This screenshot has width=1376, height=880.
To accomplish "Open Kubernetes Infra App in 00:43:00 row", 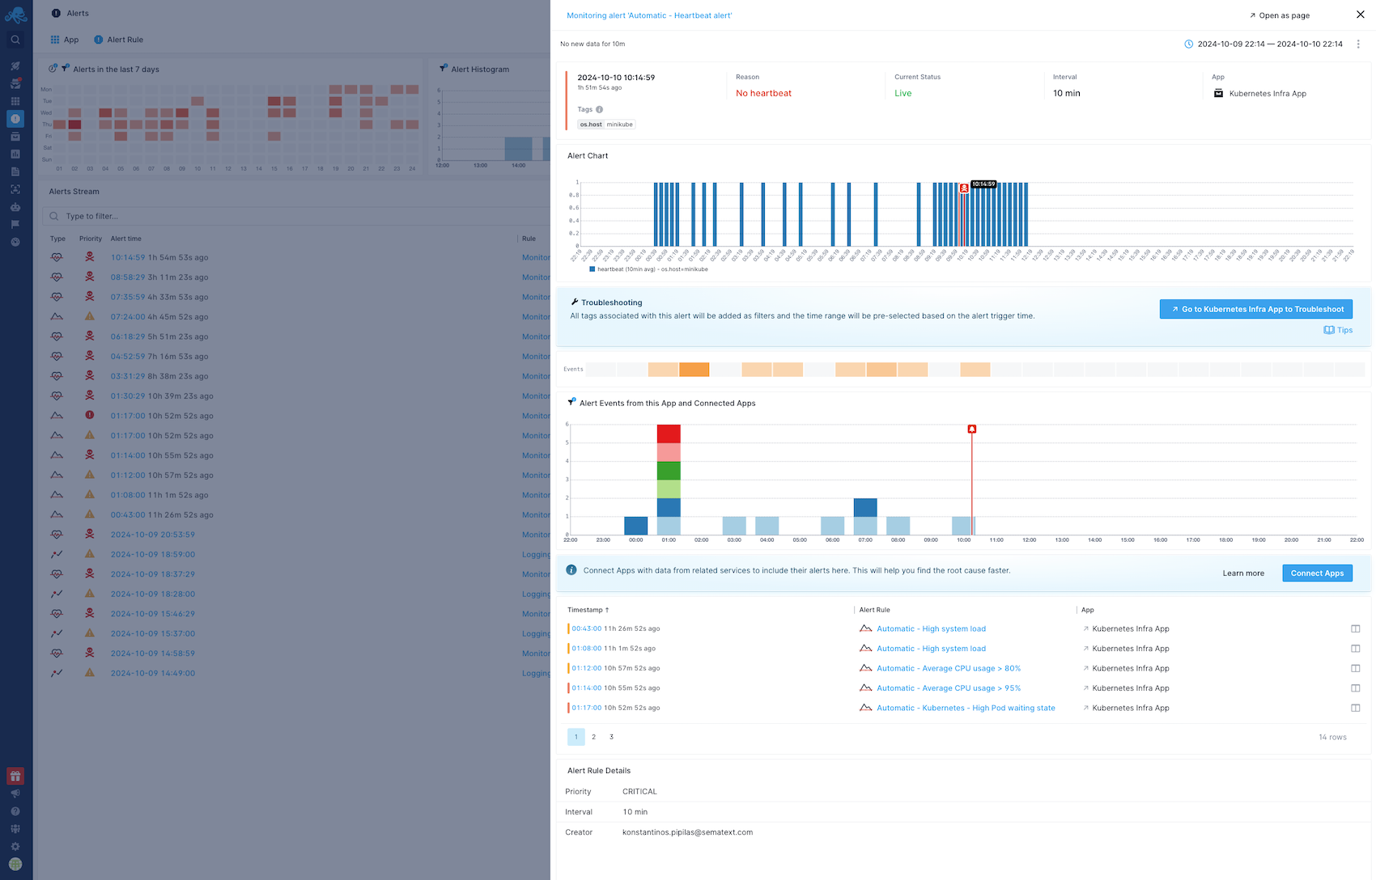I will [1130, 628].
